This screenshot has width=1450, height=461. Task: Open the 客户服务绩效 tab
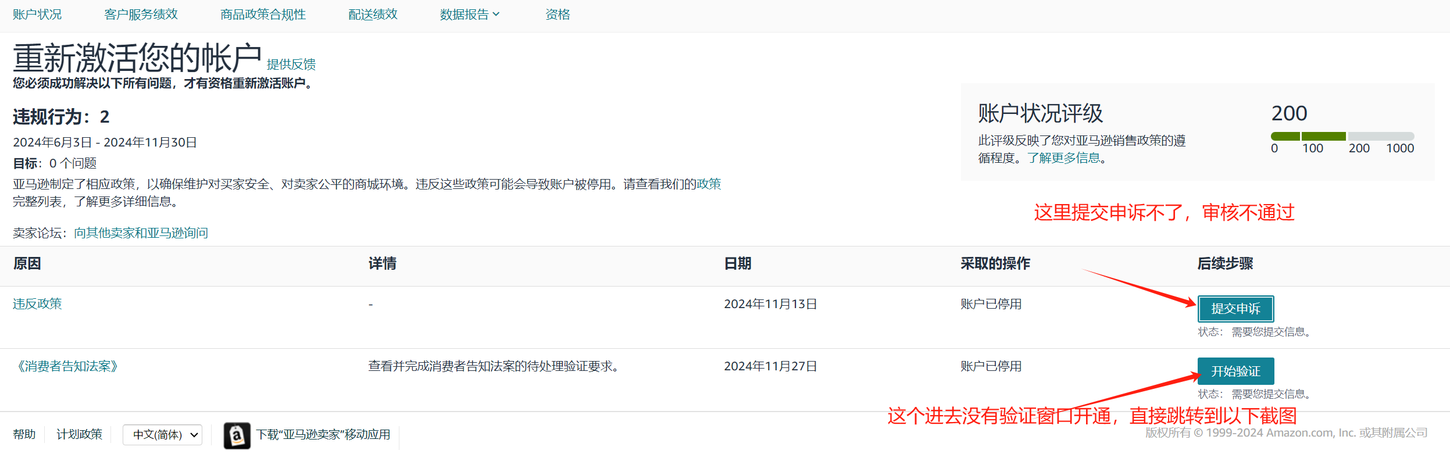[x=141, y=15]
